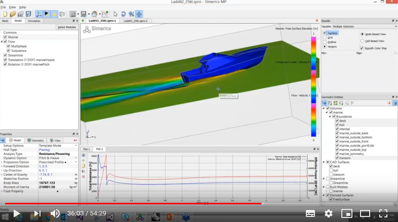
Task: Select the zoom magnifier tool
Action: [x=131, y=14]
